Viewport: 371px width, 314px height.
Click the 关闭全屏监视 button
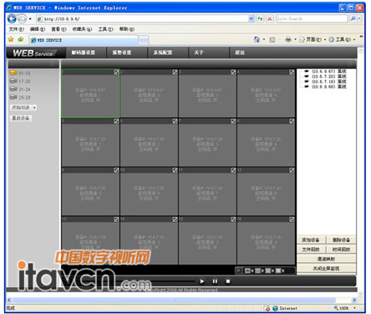(327, 269)
